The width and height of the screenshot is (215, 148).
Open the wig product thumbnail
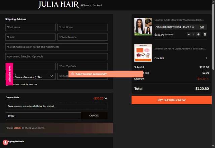pyautogui.click(x=143, y=27)
